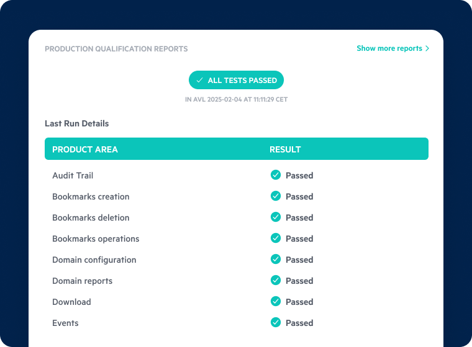This screenshot has width=472, height=347.
Task: Click the Bookmarks creation passed checkmark icon
Action: coord(276,196)
